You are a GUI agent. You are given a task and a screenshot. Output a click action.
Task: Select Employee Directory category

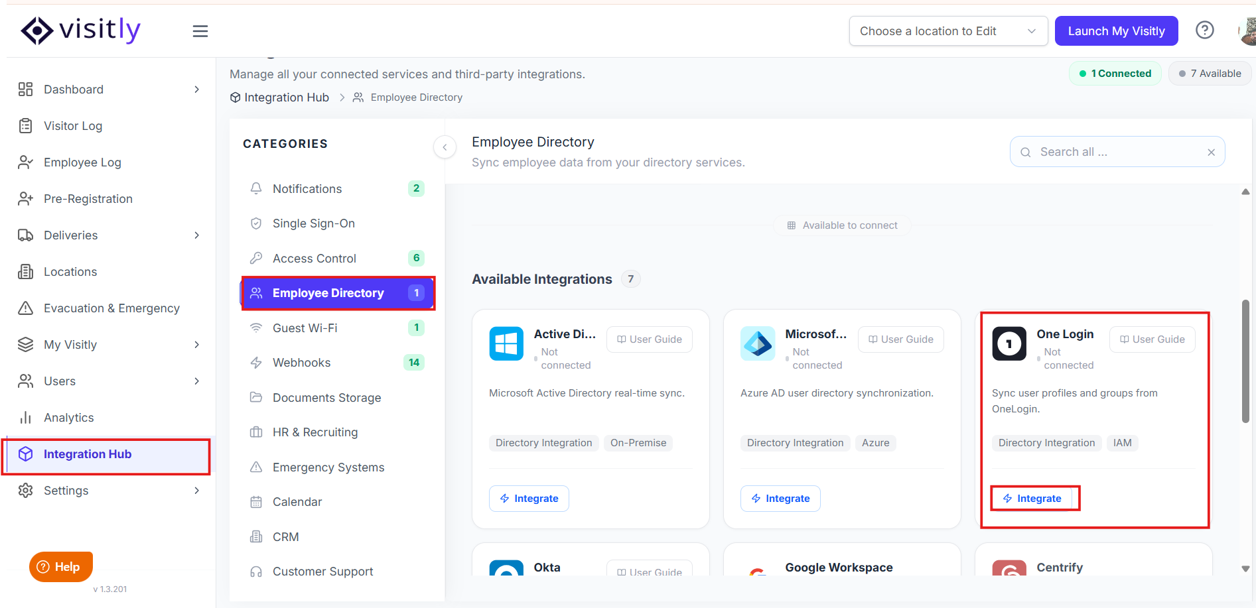click(337, 293)
